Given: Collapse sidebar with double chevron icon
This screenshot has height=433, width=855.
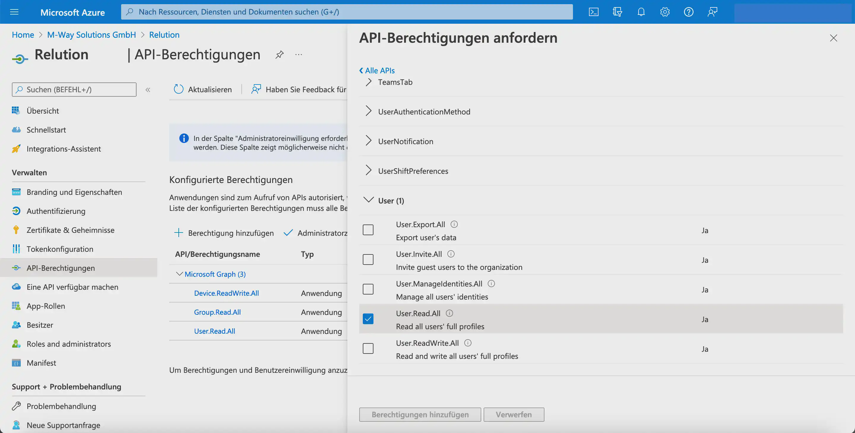Looking at the screenshot, I should [x=148, y=90].
